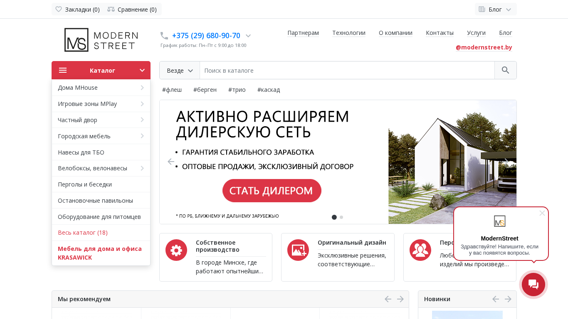Click the #берген tag
Viewport: 568px width, 319px height.
pos(205,90)
